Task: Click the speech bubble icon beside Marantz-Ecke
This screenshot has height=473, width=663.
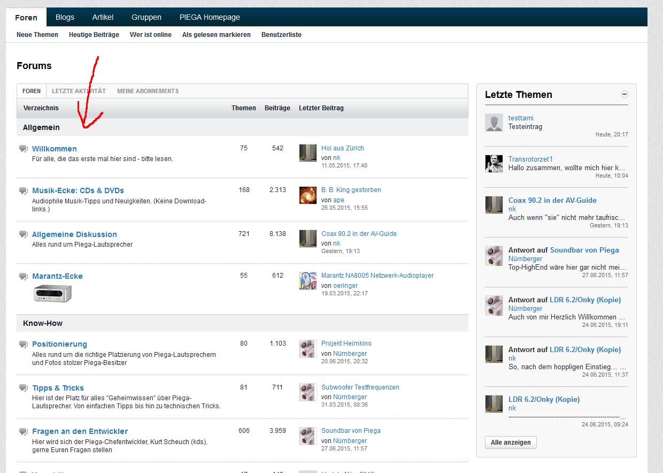Action: pos(23,276)
